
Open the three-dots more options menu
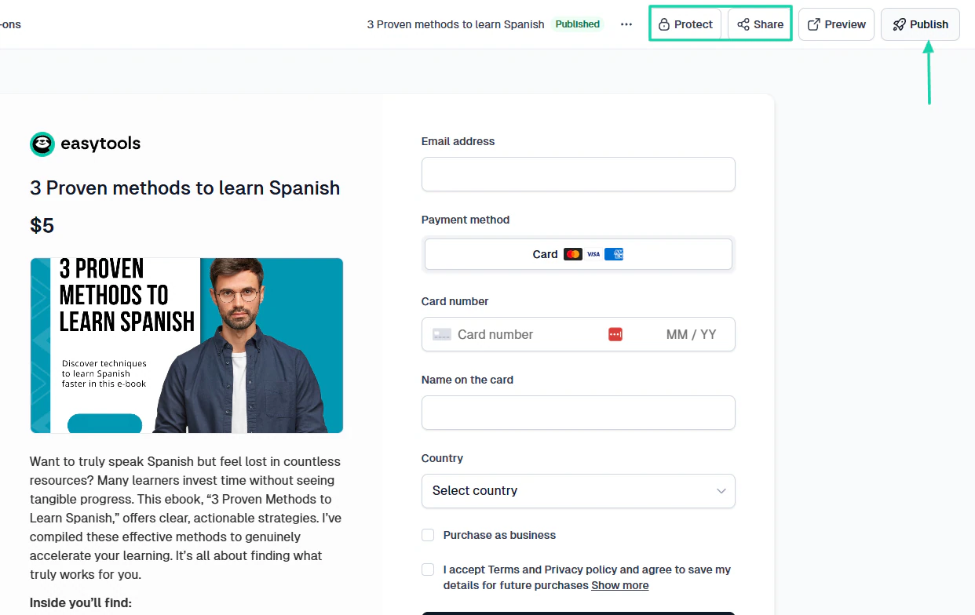tap(626, 24)
